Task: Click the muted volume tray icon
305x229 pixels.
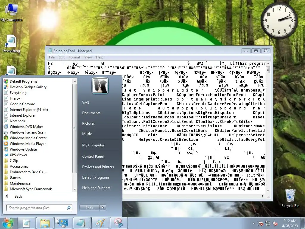Action: [x=275, y=223]
